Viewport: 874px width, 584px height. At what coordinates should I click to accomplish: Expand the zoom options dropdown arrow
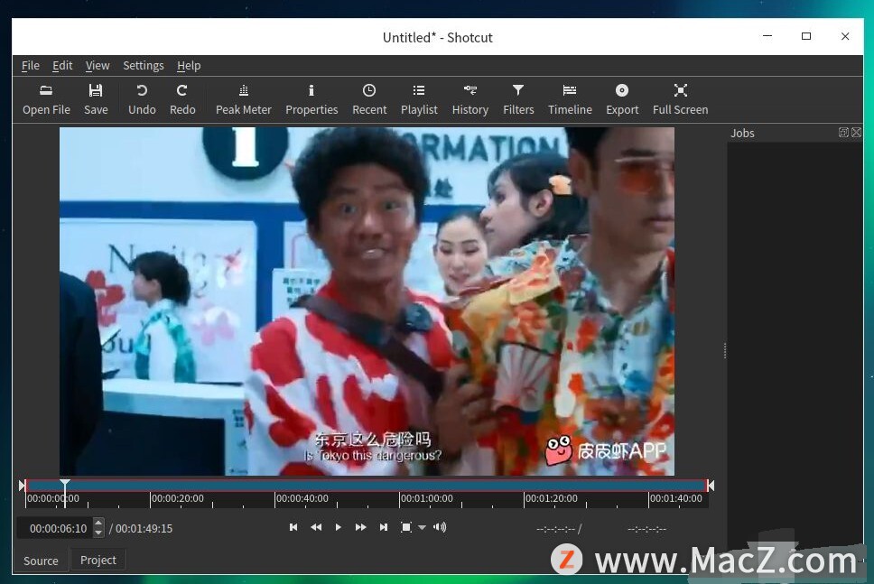click(422, 528)
